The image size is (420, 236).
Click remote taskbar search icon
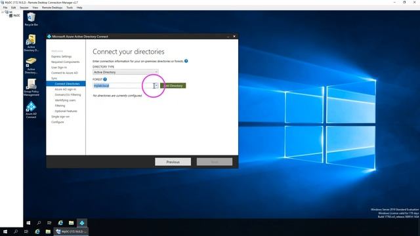pos(39,223)
